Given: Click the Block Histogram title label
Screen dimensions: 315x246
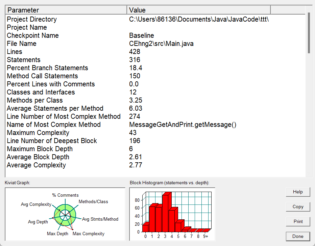Looking at the screenshot, I should click(169, 183).
